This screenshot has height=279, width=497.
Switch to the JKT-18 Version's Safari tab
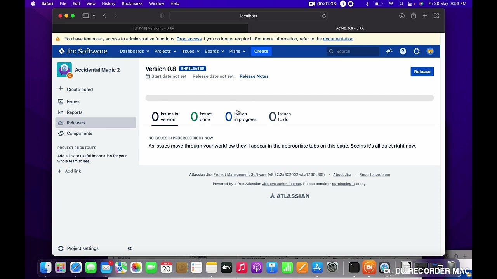click(x=150, y=28)
